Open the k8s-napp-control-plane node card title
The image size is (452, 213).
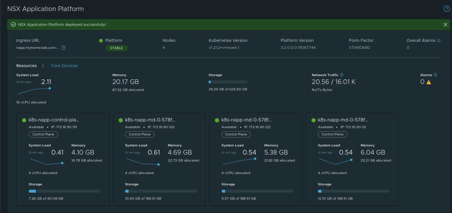54,120
